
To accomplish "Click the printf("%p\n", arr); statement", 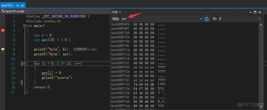I will tap(53, 54).
